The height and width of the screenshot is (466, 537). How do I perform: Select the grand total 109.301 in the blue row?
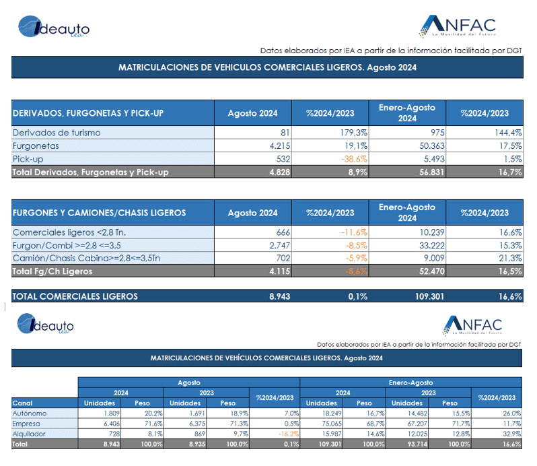429,296
